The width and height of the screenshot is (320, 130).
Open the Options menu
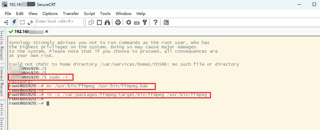tap(50, 14)
